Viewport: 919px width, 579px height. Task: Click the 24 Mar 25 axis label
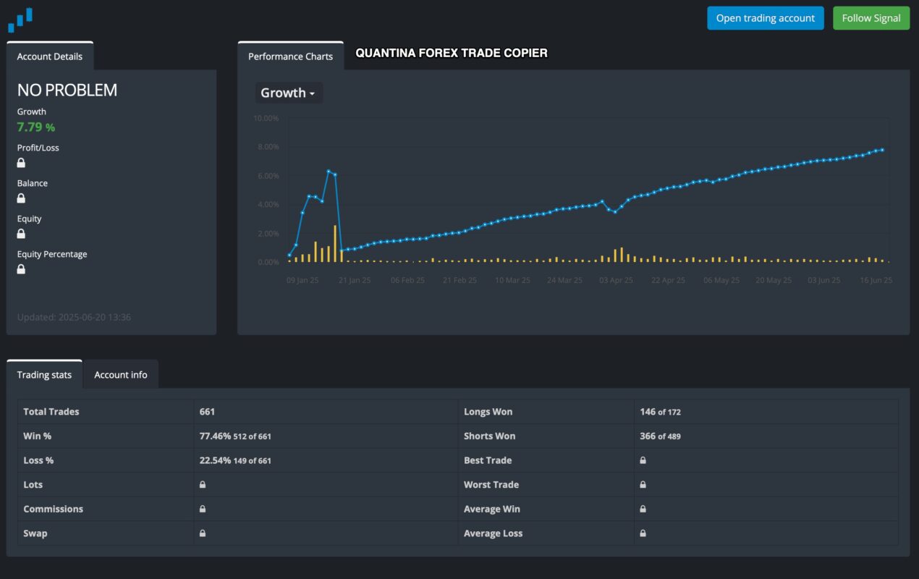tap(564, 280)
